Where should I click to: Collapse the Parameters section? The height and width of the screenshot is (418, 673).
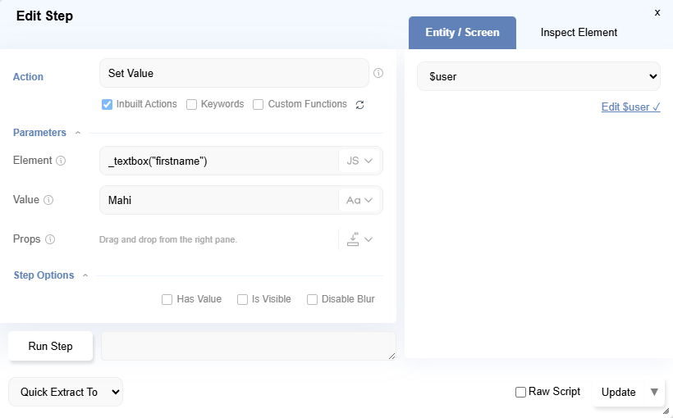(x=78, y=133)
